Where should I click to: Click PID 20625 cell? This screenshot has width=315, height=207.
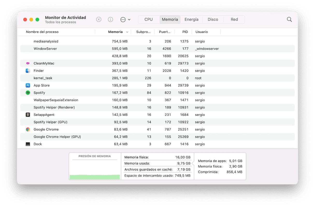183,56
